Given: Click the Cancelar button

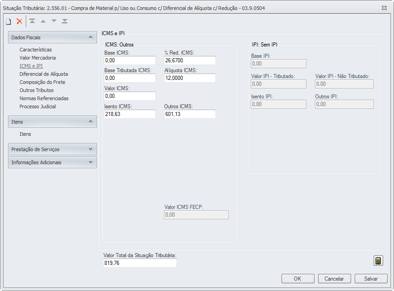Looking at the screenshot, I should [x=334, y=279].
